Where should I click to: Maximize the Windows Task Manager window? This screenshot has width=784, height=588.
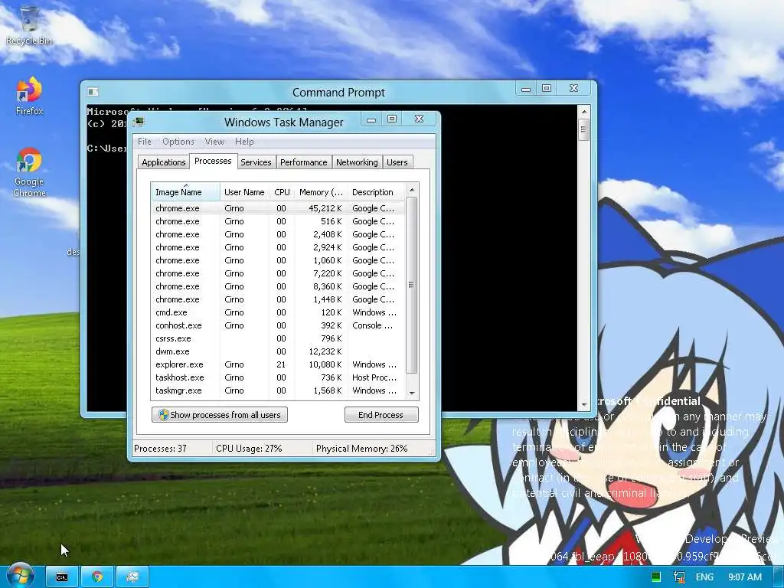pos(392,119)
